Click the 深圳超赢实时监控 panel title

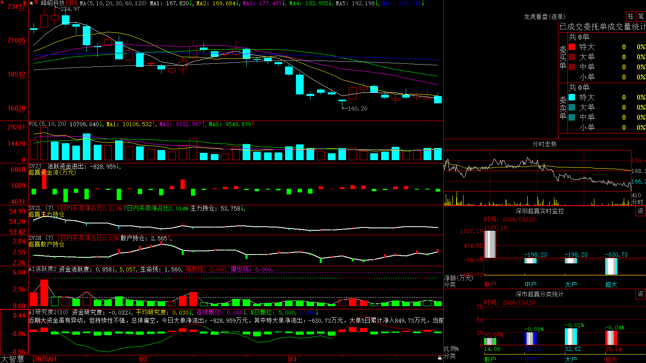coord(540,211)
